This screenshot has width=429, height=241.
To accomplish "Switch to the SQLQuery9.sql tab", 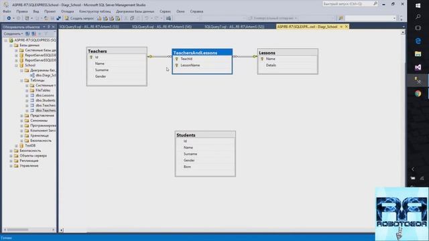I will [89, 27].
